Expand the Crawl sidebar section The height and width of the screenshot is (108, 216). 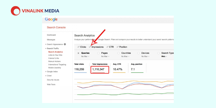tap(48, 76)
